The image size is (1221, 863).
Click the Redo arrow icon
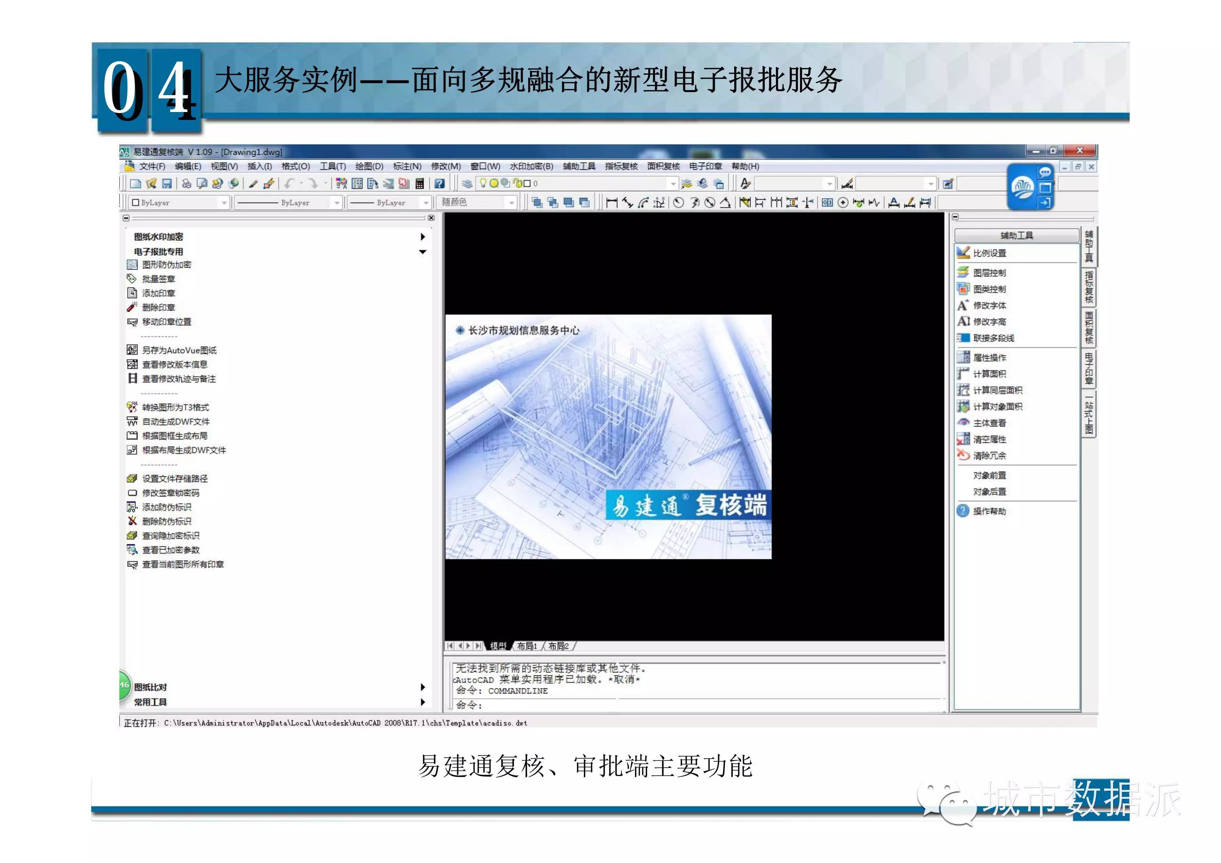pos(313,184)
